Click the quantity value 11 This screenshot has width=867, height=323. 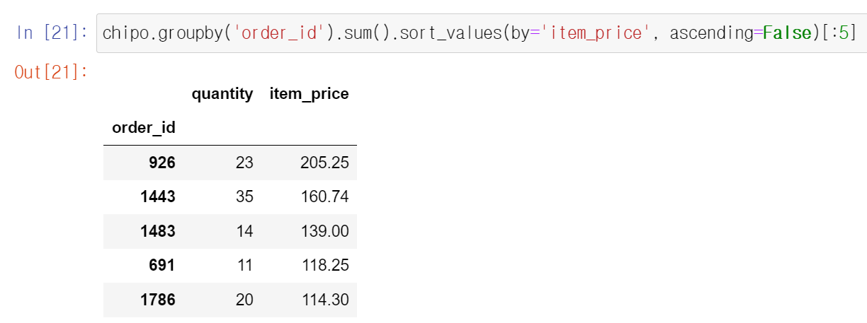(245, 265)
